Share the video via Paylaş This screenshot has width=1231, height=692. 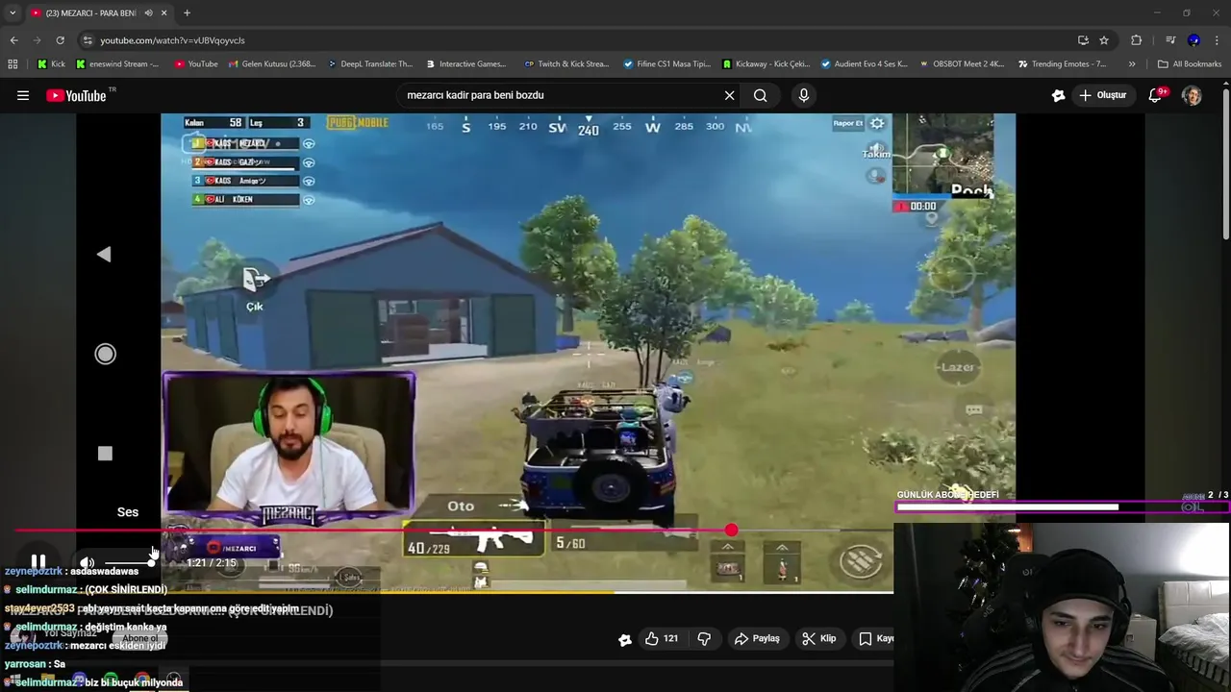757,638
